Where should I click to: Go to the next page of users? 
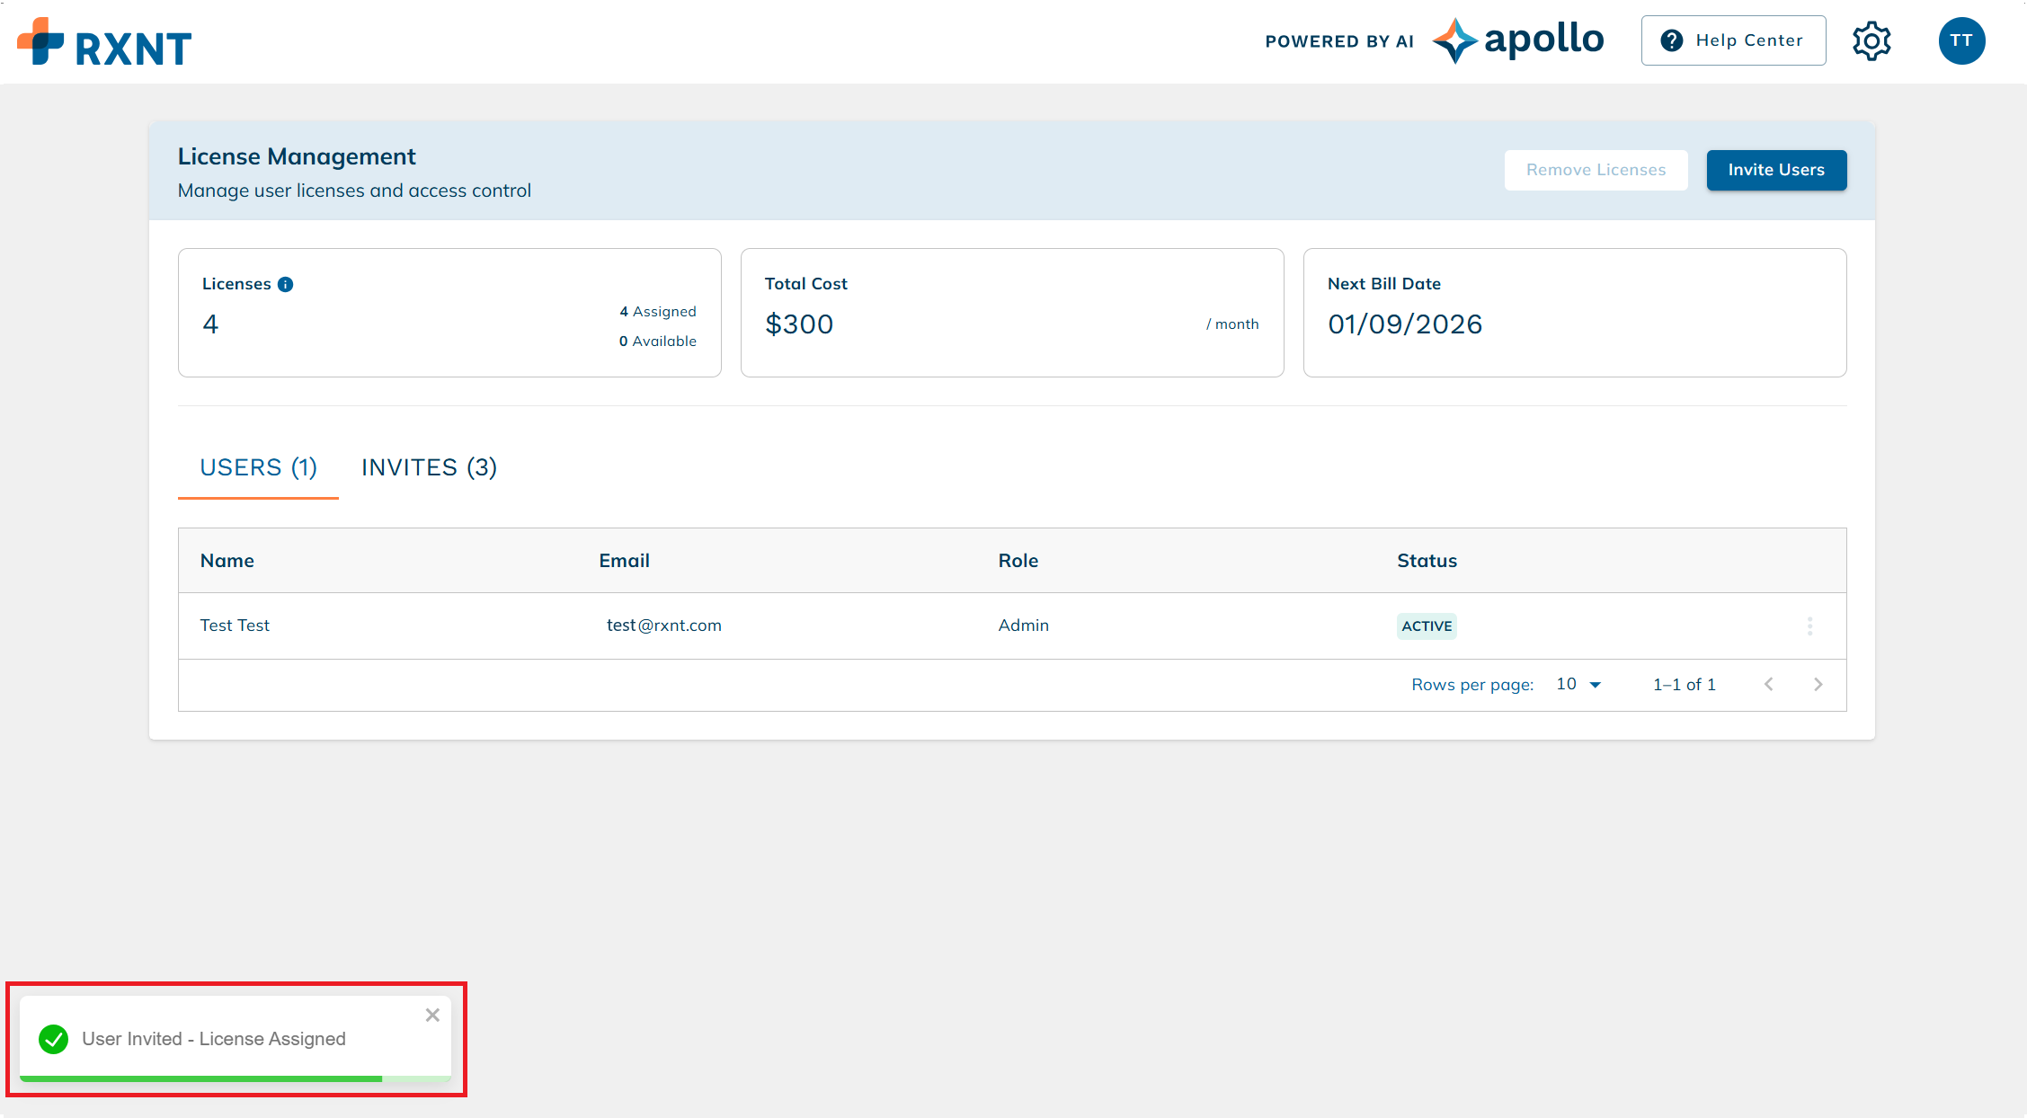tap(1818, 684)
